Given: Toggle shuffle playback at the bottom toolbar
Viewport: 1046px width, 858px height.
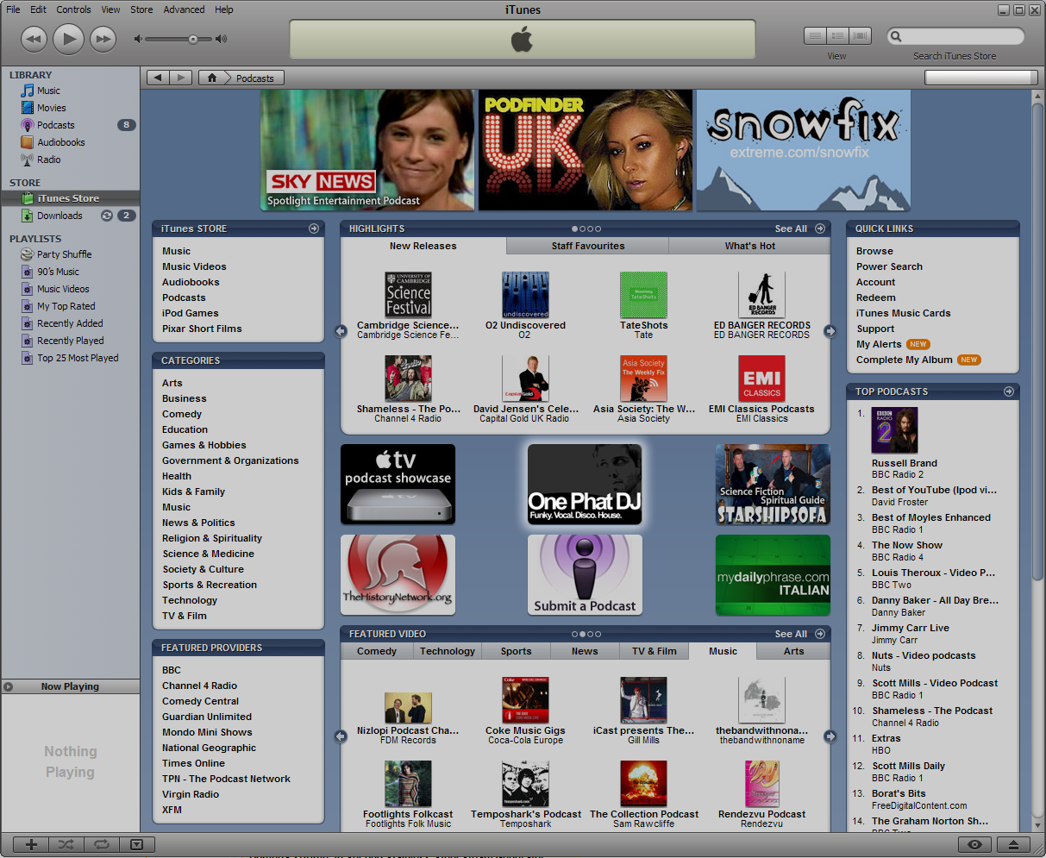Looking at the screenshot, I should tap(66, 844).
